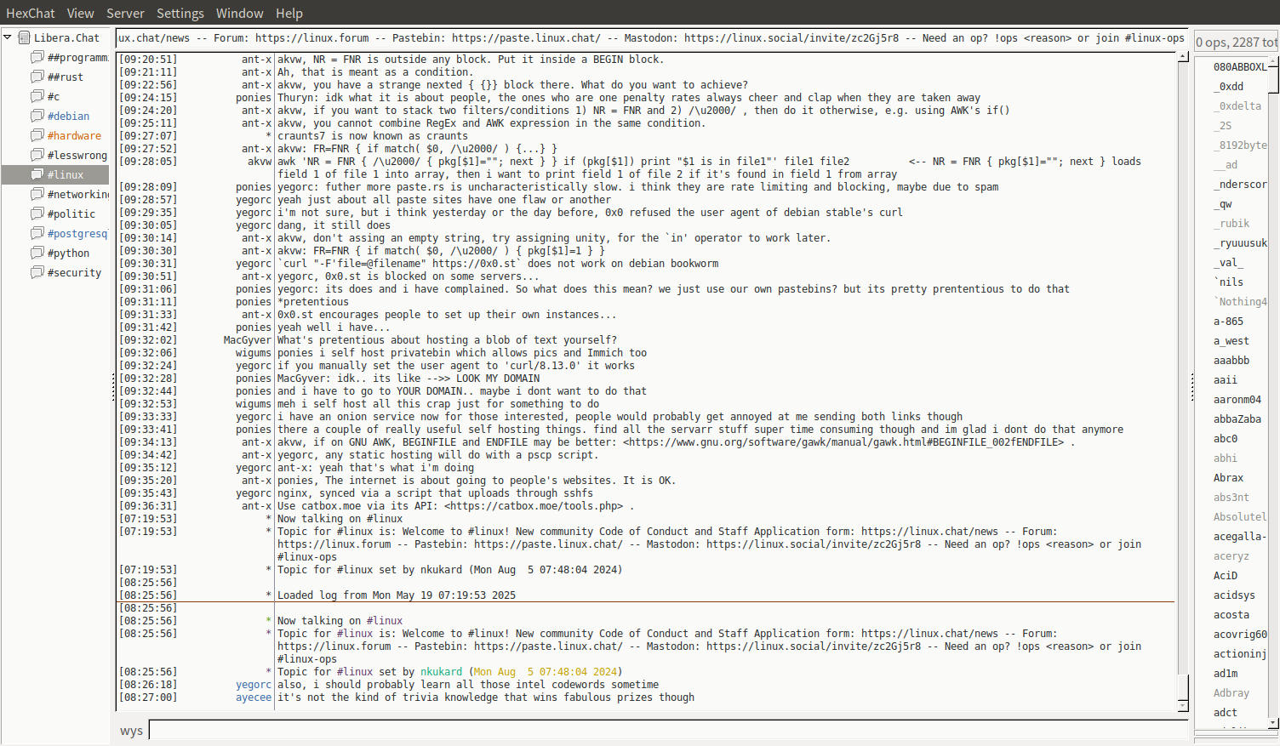Select user aceryz in user list

click(1231, 556)
